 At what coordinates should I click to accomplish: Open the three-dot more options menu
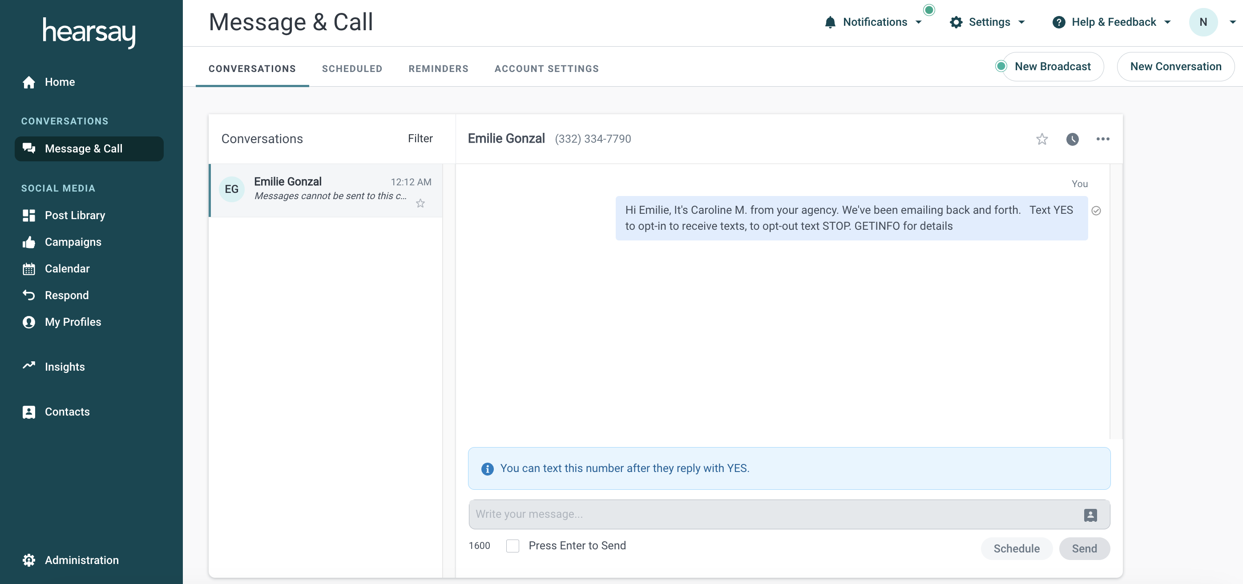click(1102, 140)
